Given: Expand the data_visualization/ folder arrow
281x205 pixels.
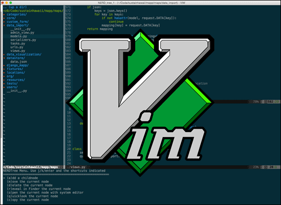Looking at the screenshot, I should [4, 54].
